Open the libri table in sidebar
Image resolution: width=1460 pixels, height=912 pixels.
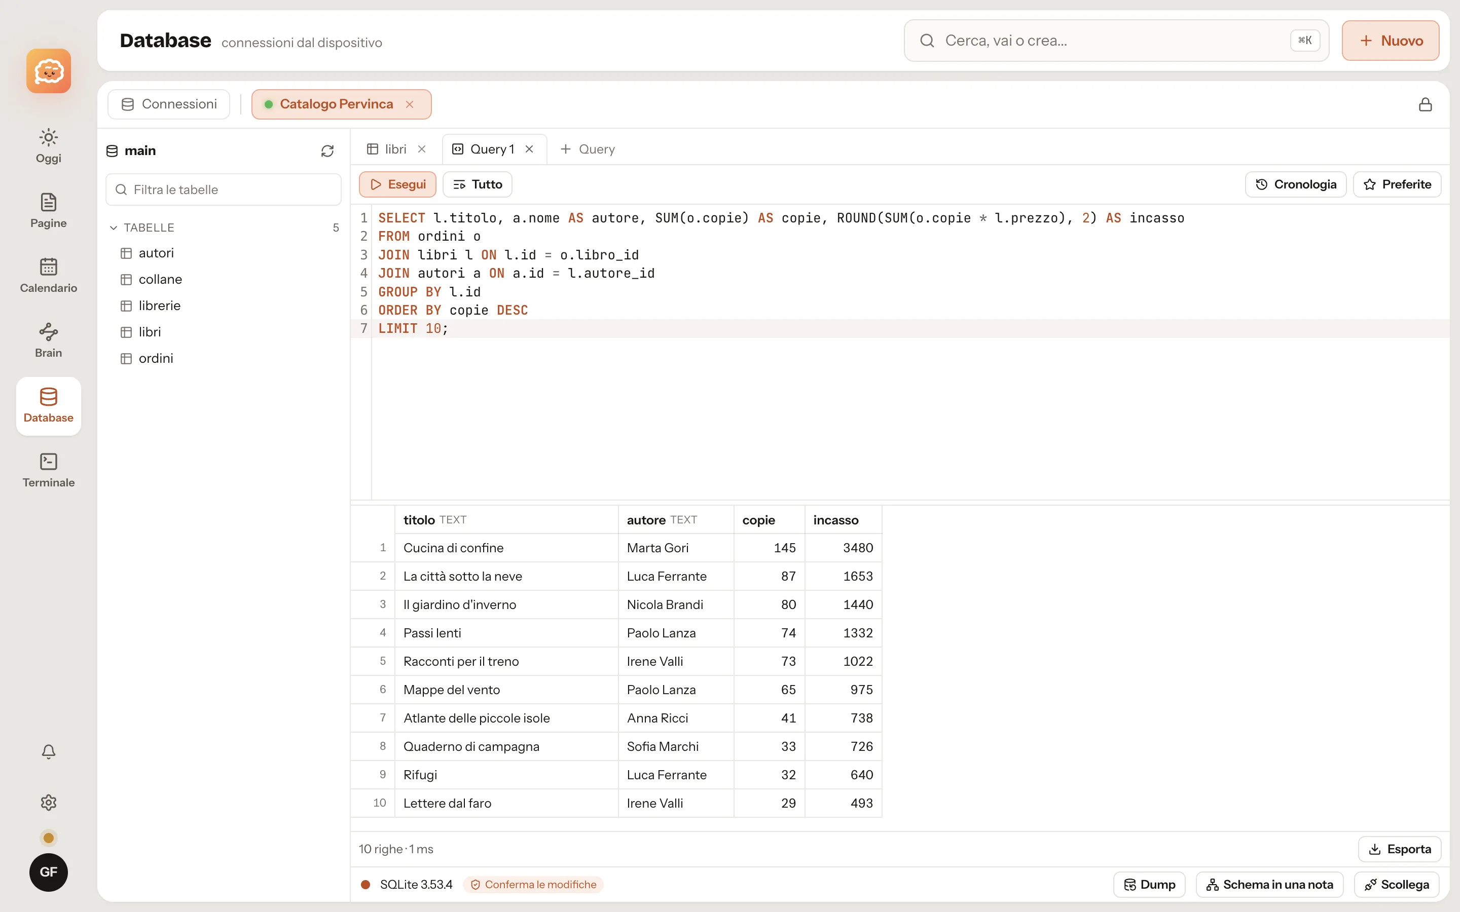coord(224,332)
